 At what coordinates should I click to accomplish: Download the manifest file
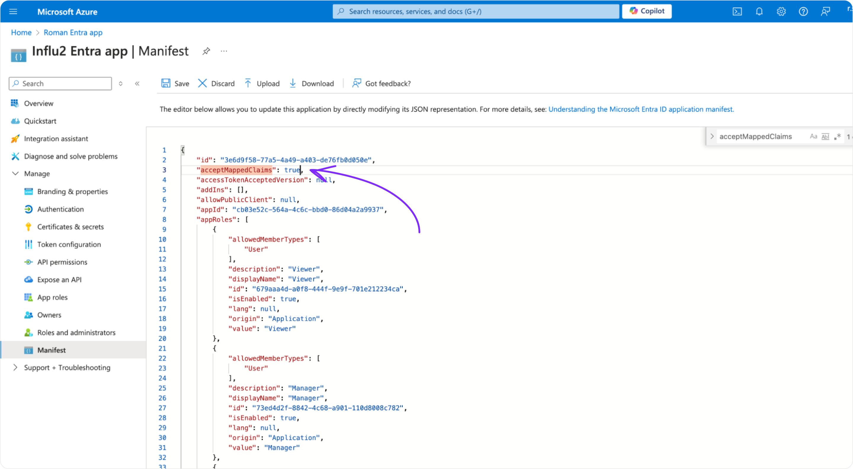click(311, 83)
